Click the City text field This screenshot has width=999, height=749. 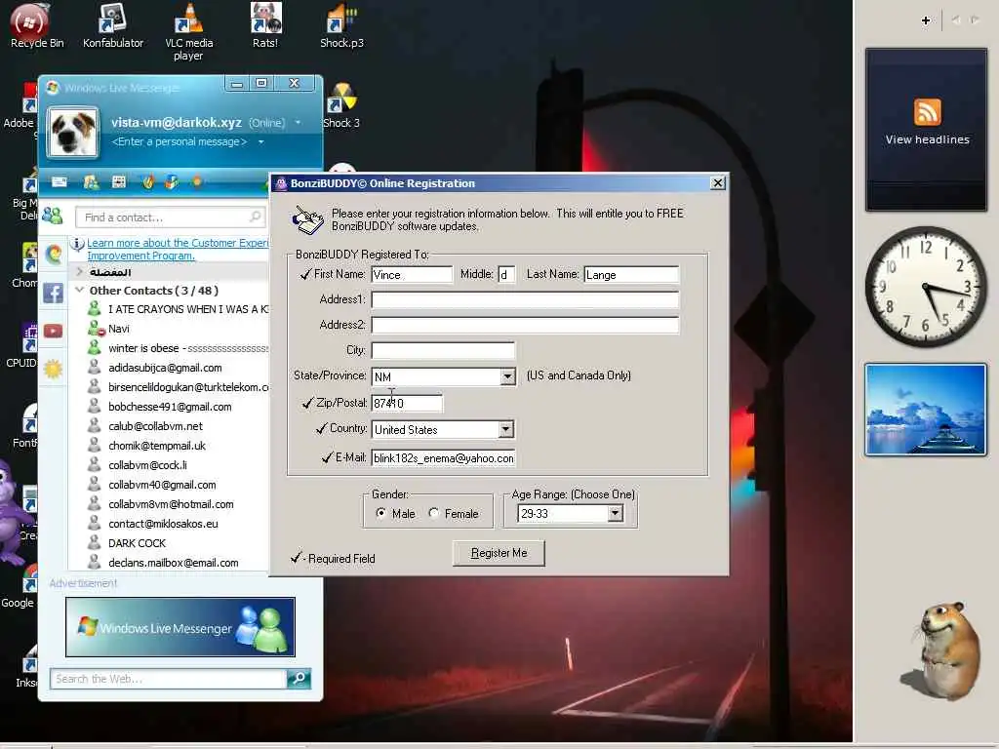pyautogui.click(x=443, y=351)
